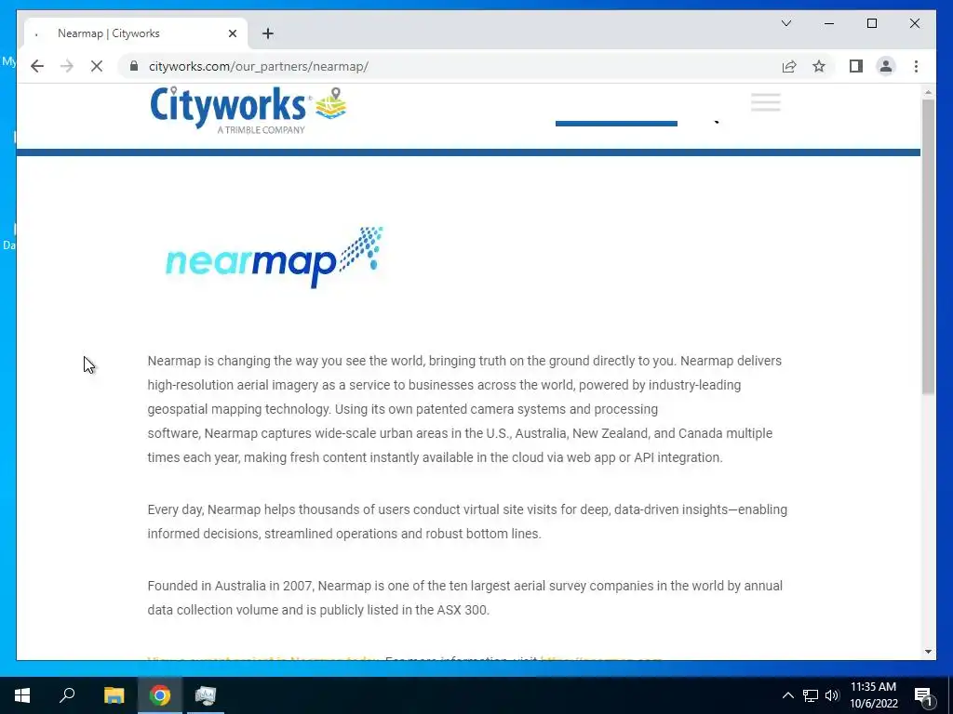The height and width of the screenshot is (714, 953).
Task: Go back using the browser back arrow
Action: [x=37, y=66]
